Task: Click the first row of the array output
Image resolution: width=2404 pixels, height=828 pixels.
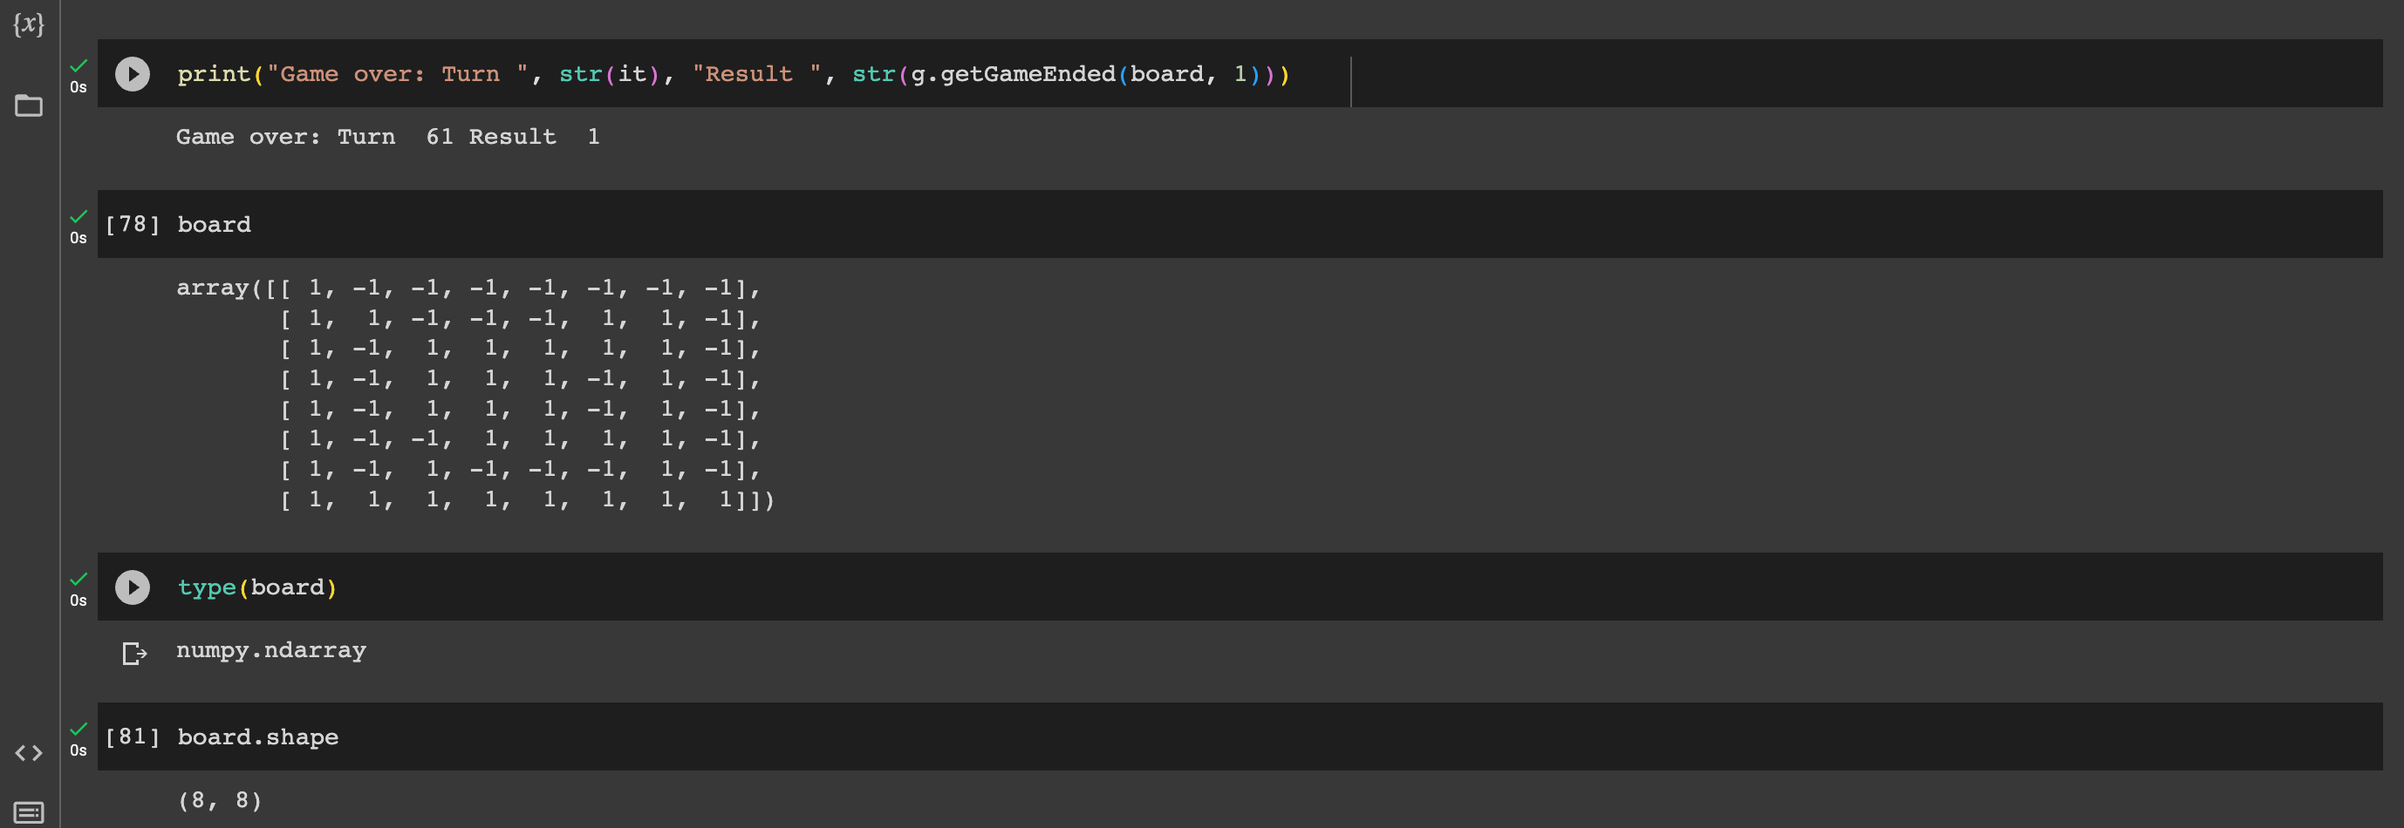Action: (468, 288)
